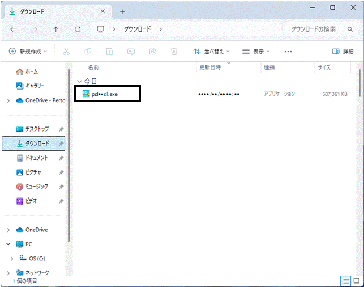The height and width of the screenshot is (287, 364).
Task: Open a new tab with plus button
Action: (x=122, y=12)
